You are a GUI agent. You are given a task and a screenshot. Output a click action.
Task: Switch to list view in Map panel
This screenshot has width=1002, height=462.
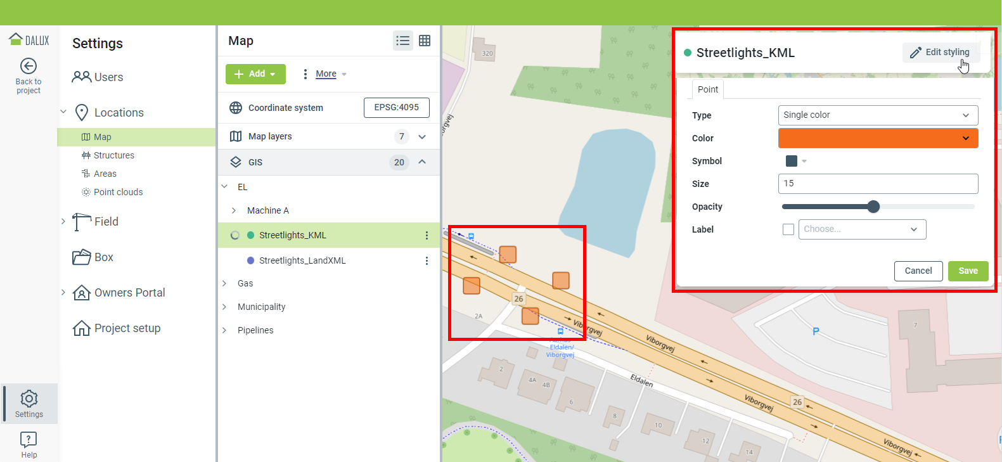403,41
